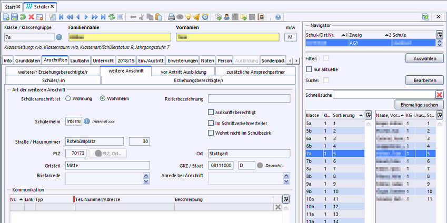Click the light bulb toolbar icon

(187, 17)
